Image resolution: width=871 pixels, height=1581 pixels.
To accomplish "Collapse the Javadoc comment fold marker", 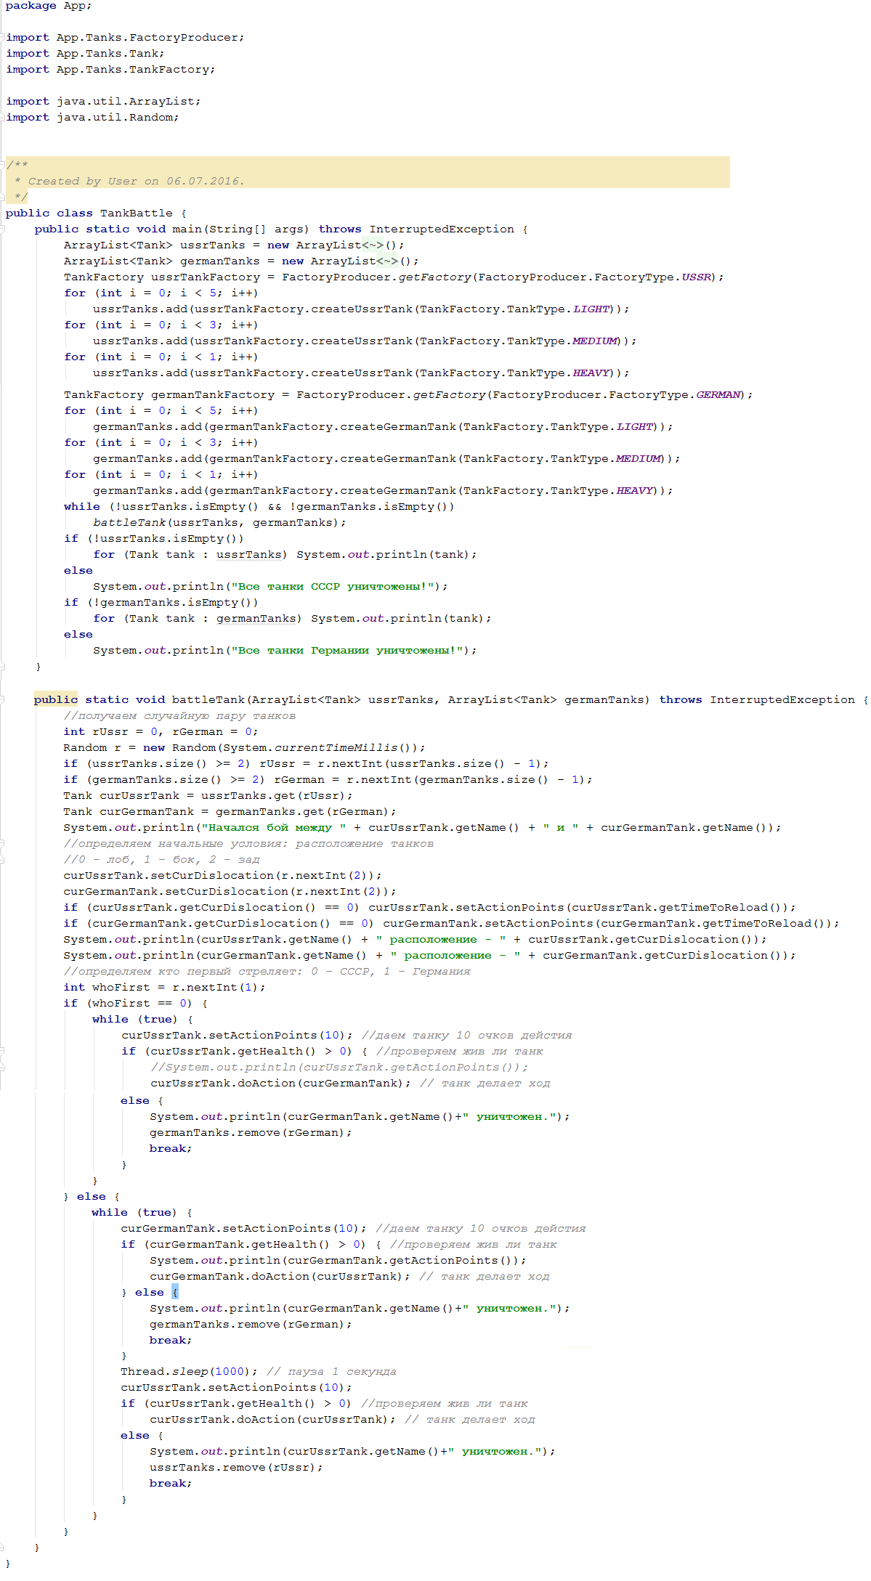I will (x=3, y=165).
